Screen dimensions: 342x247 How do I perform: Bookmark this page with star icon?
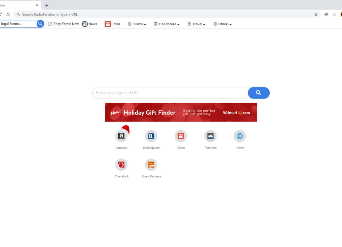click(x=316, y=14)
